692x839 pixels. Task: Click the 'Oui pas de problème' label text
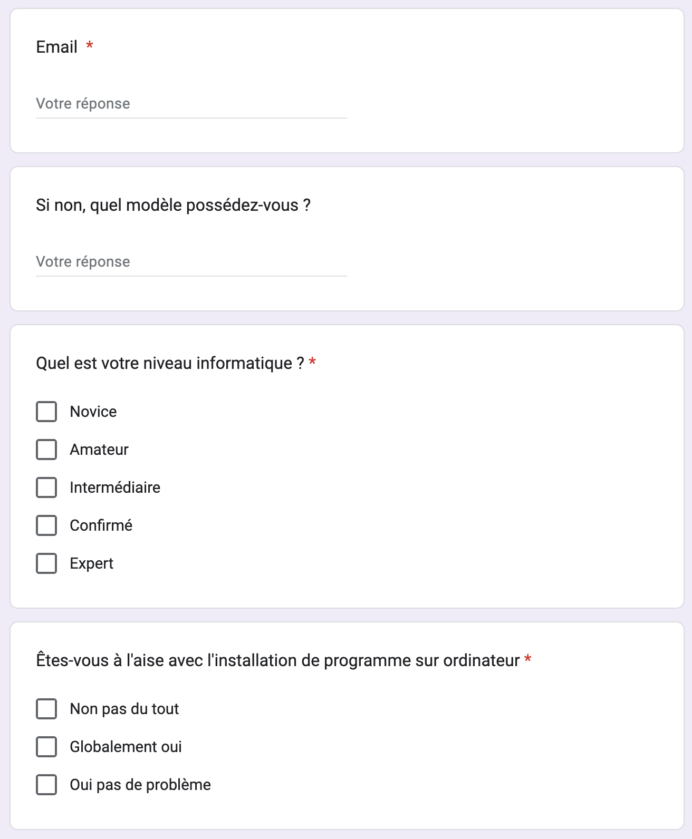(x=140, y=785)
